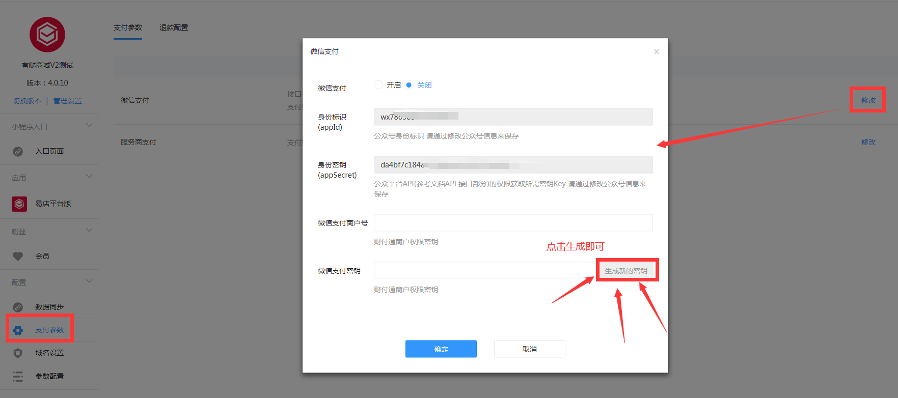This screenshot has width=898, height=398.
Task: Click hint text 公众号身份标识 请通过修改公众号信息来保存
Action: coord(446,136)
